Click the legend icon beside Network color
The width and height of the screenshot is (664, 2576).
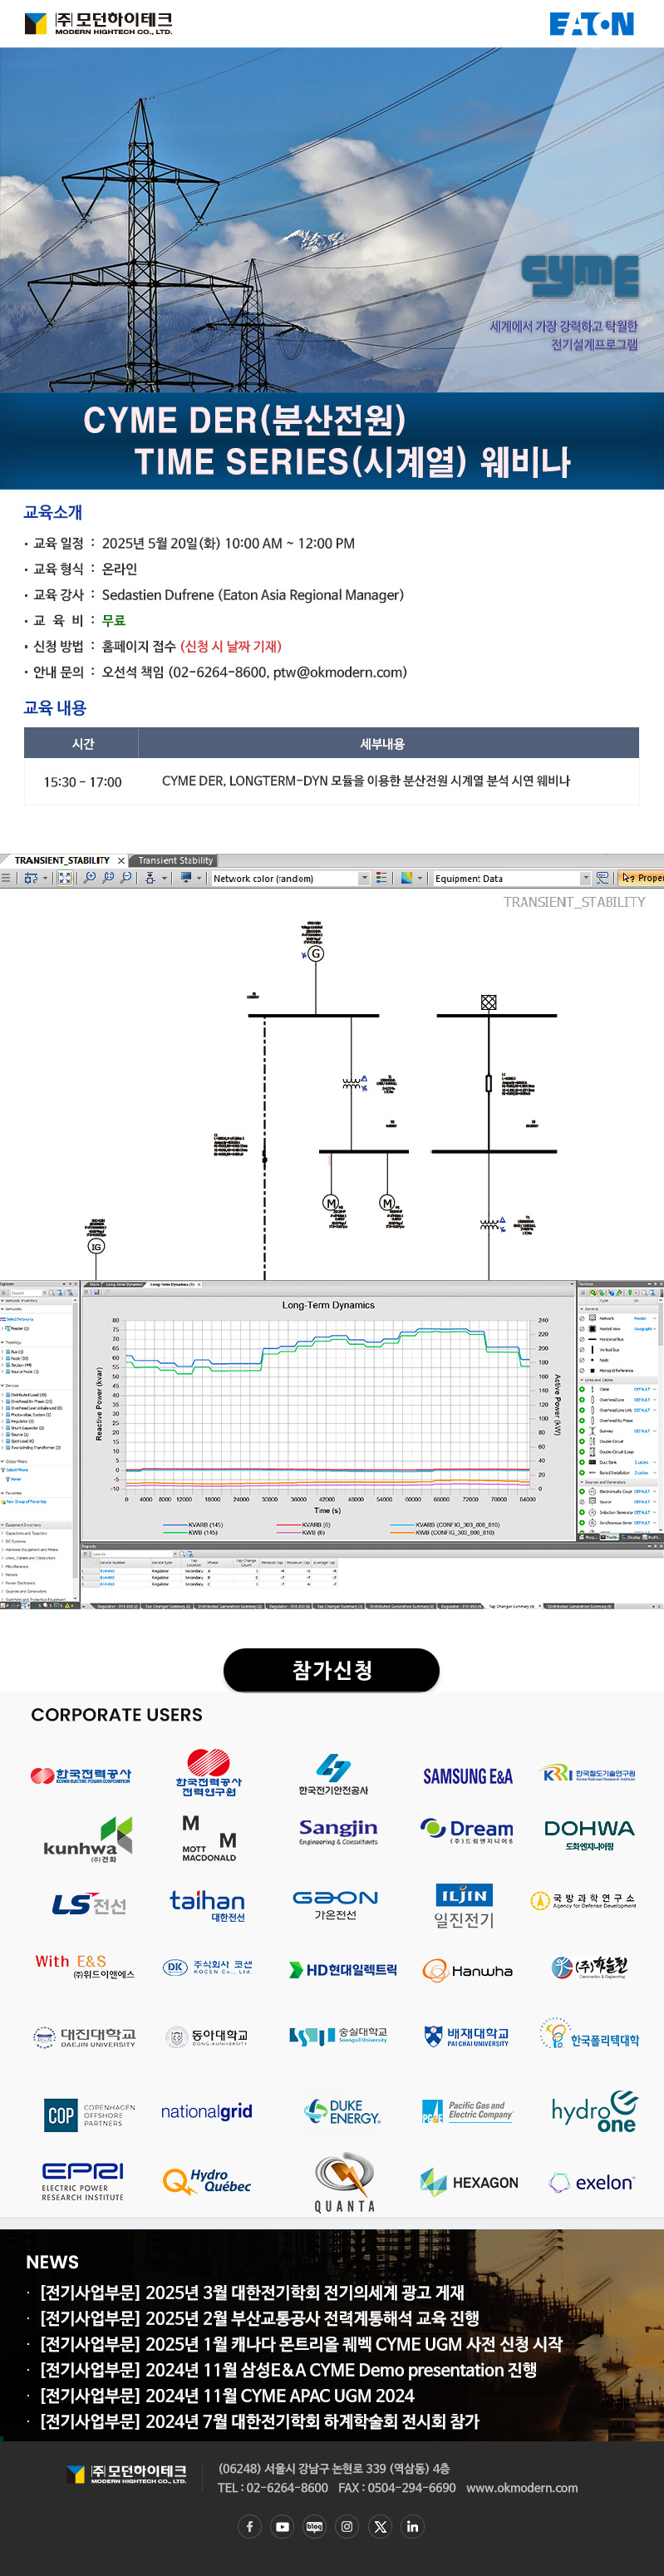click(381, 877)
